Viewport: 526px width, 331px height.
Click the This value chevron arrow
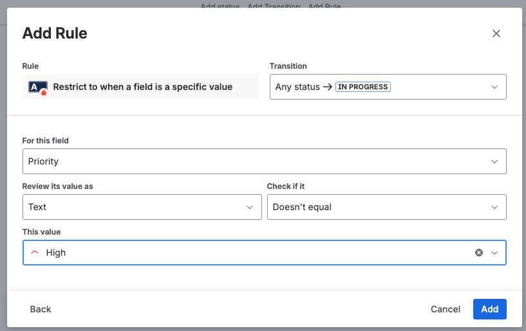click(494, 253)
